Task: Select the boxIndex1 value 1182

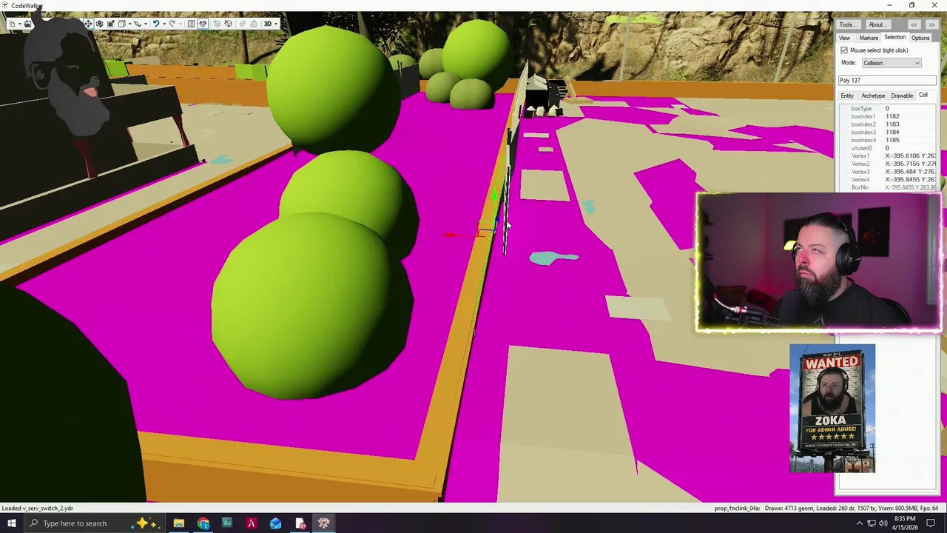Action: tap(892, 116)
